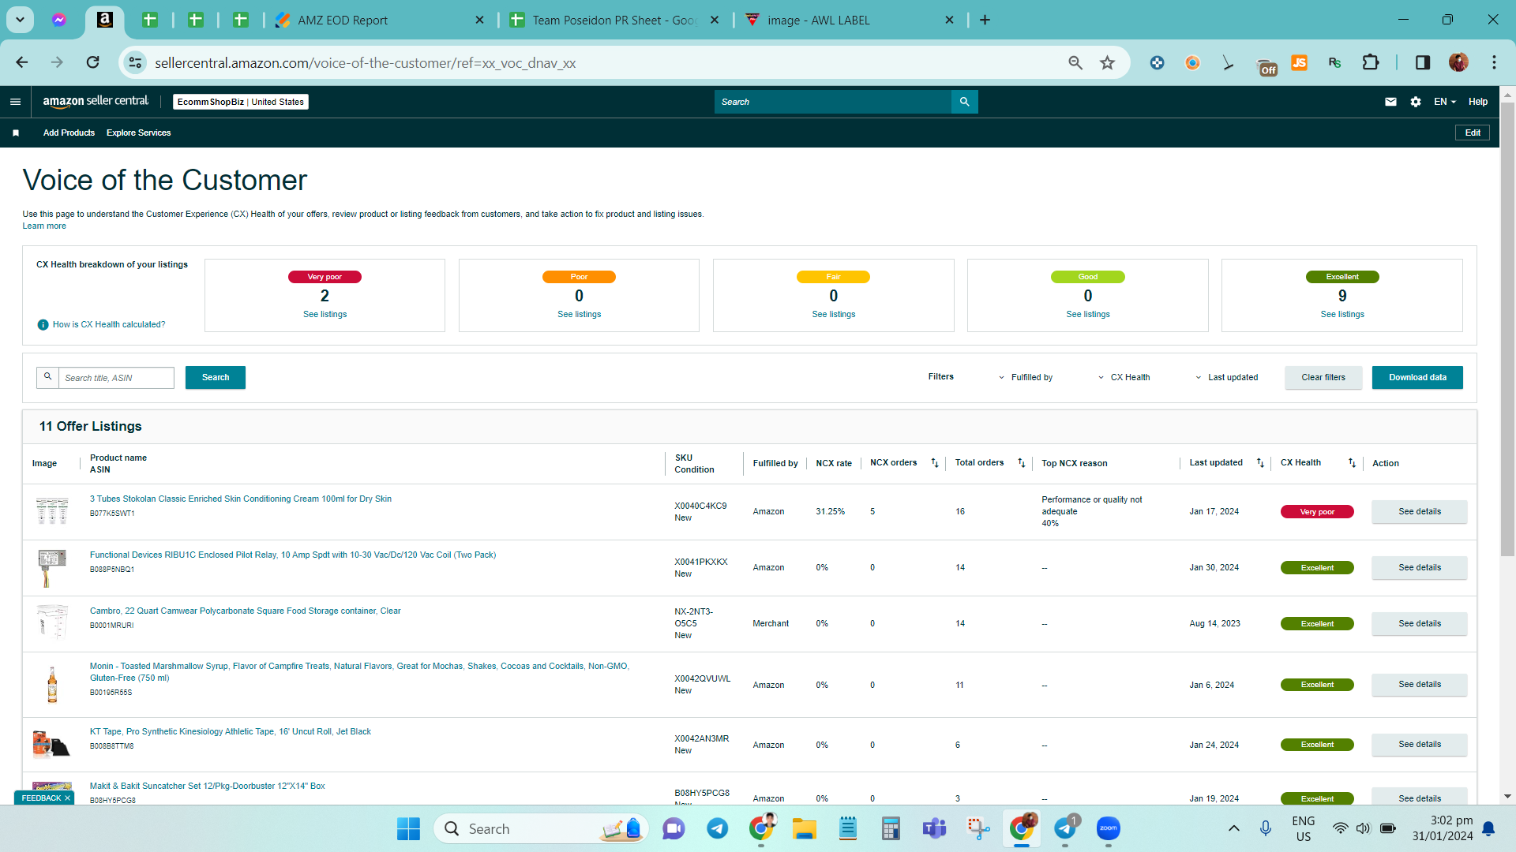Viewport: 1516px width, 852px height.
Task: Click the Download data button
Action: [1417, 378]
